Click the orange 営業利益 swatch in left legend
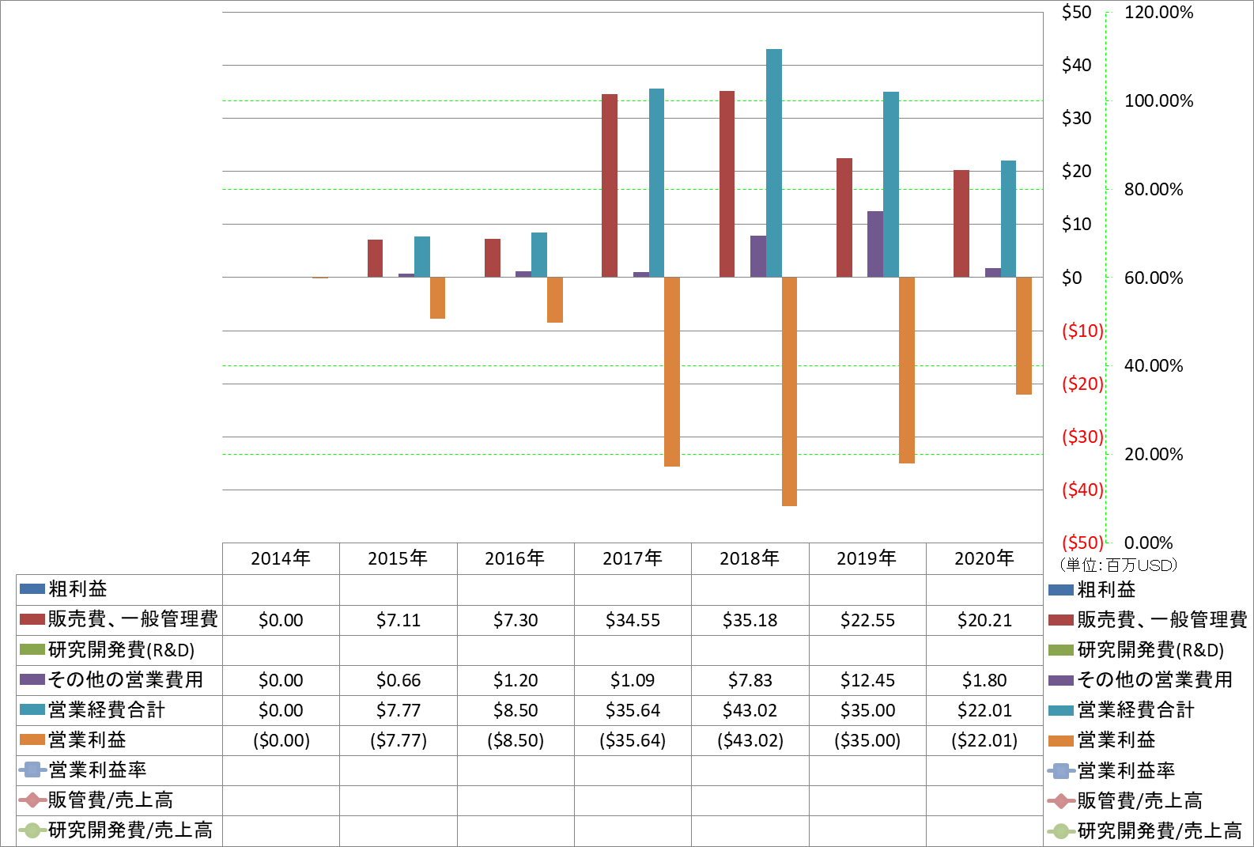This screenshot has width=1254, height=847. (x=32, y=739)
